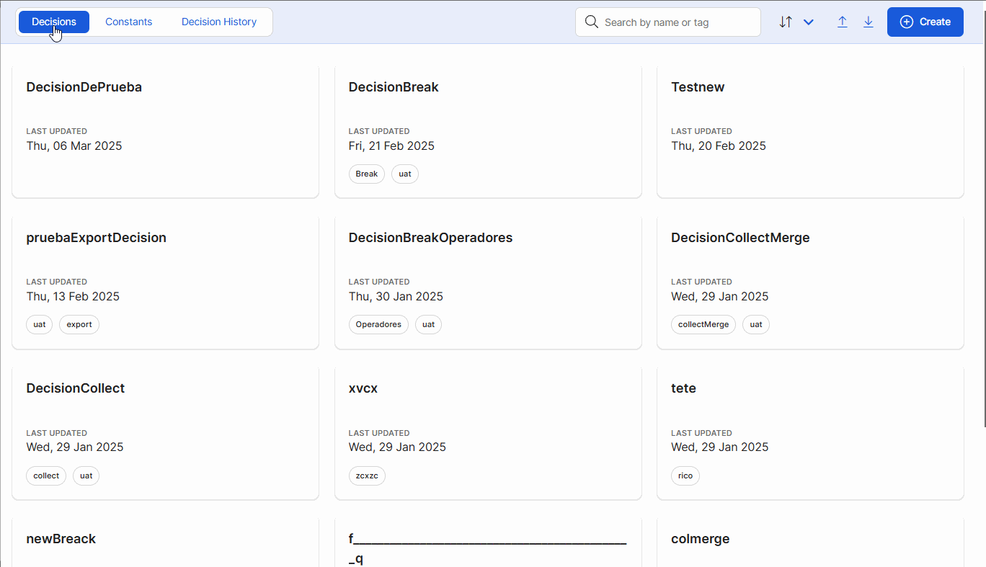The width and height of the screenshot is (986, 567).
Task: Switch to the Constants tab
Action: click(x=128, y=22)
